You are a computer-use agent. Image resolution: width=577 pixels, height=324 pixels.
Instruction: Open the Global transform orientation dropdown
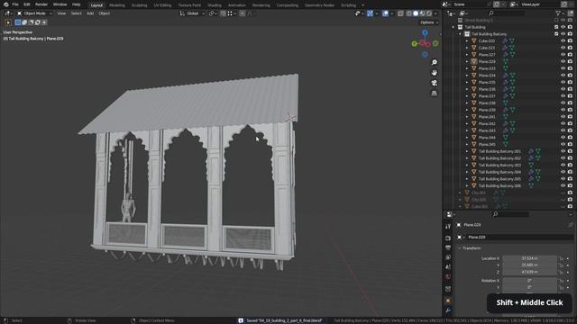(x=192, y=13)
